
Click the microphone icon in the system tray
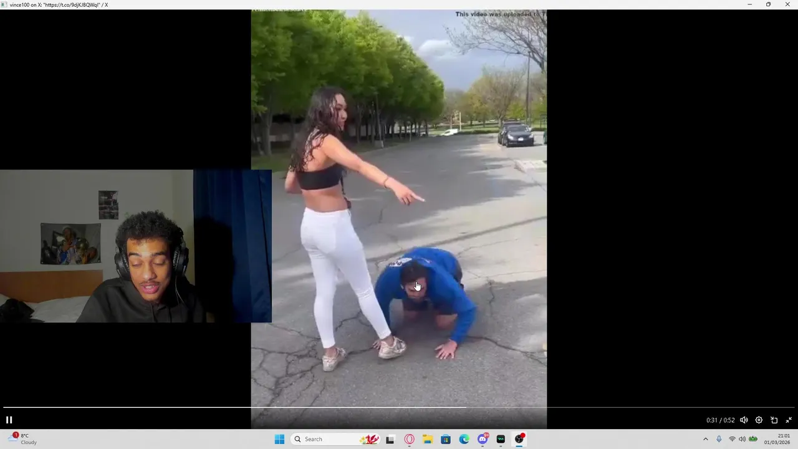point(719,439)
